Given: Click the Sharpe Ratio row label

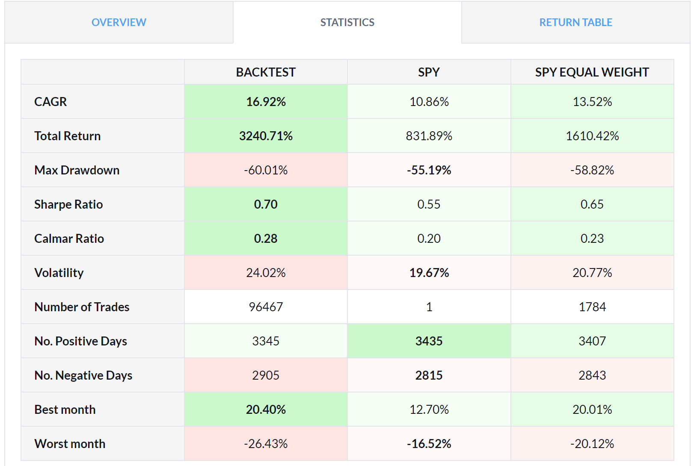Looking at the screenshot, I should click(68, 204).
